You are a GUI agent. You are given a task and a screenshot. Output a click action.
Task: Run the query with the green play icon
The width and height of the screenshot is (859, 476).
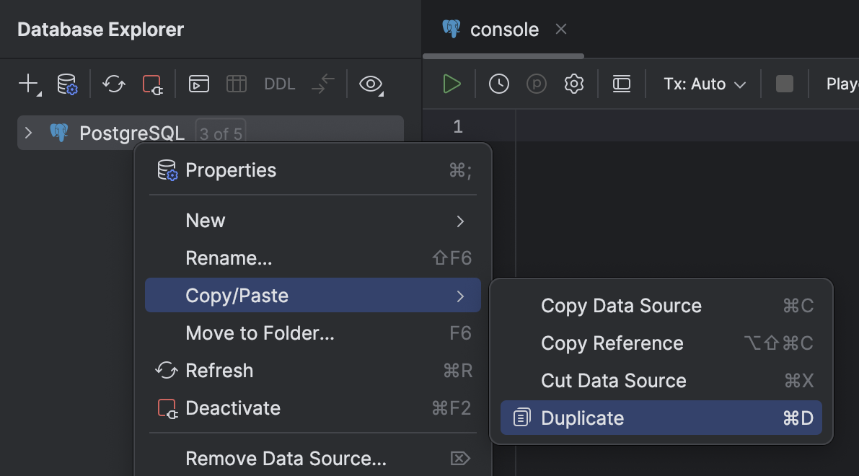click(451, 83)
